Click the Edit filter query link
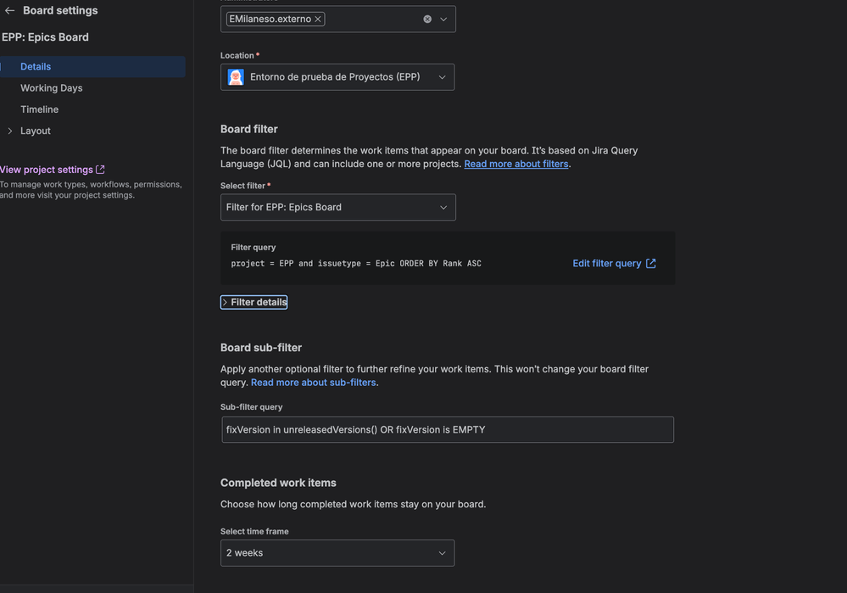847x593 pixels. (x=606, y=263)
